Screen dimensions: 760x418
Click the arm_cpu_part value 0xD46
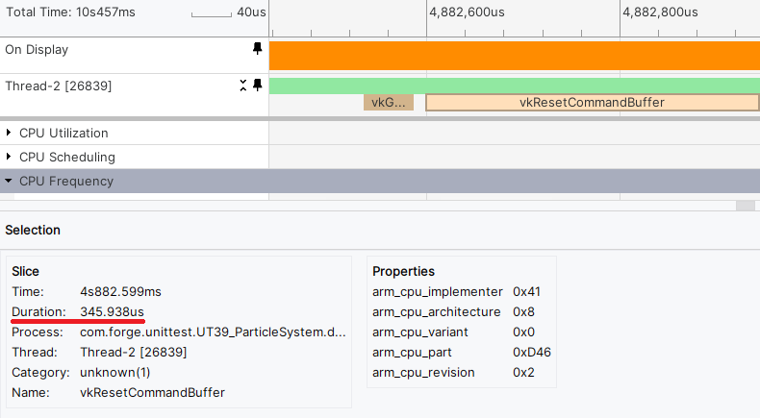click(532, 352)
